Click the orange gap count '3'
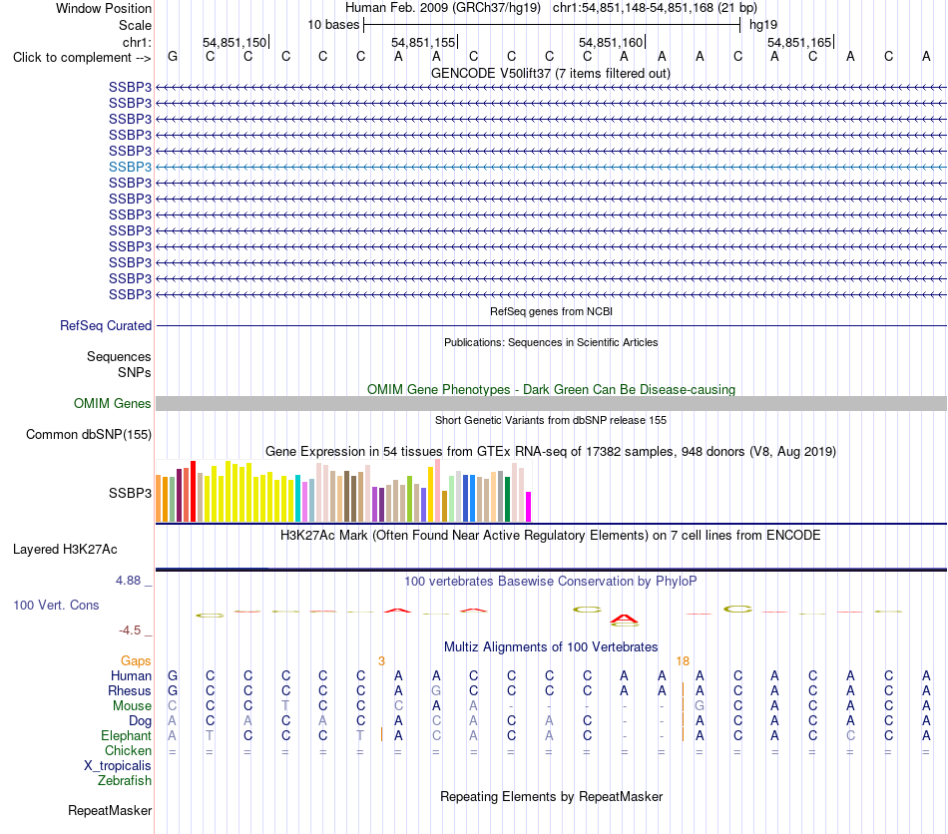 381,661
